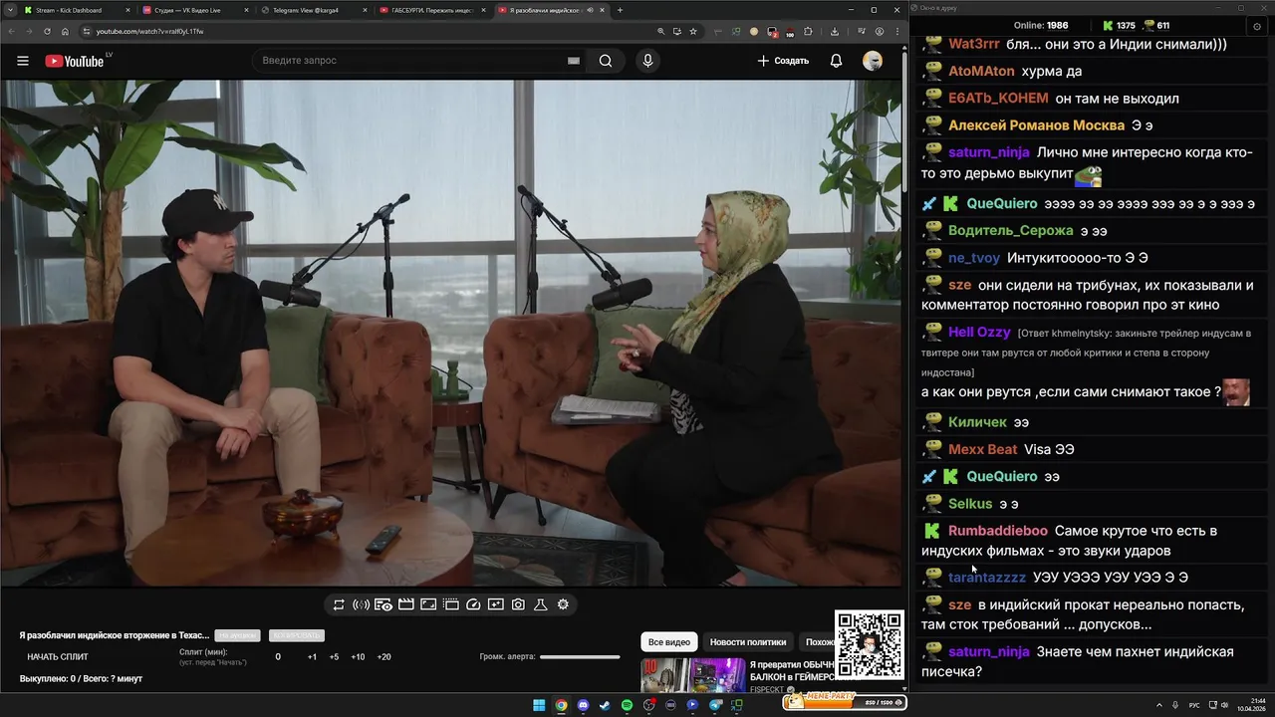This screenshot has height=717, width=1275.
Task: Toggle the loop icon in player toolbar
Action: pyautogui.click(x=339, y=604)
